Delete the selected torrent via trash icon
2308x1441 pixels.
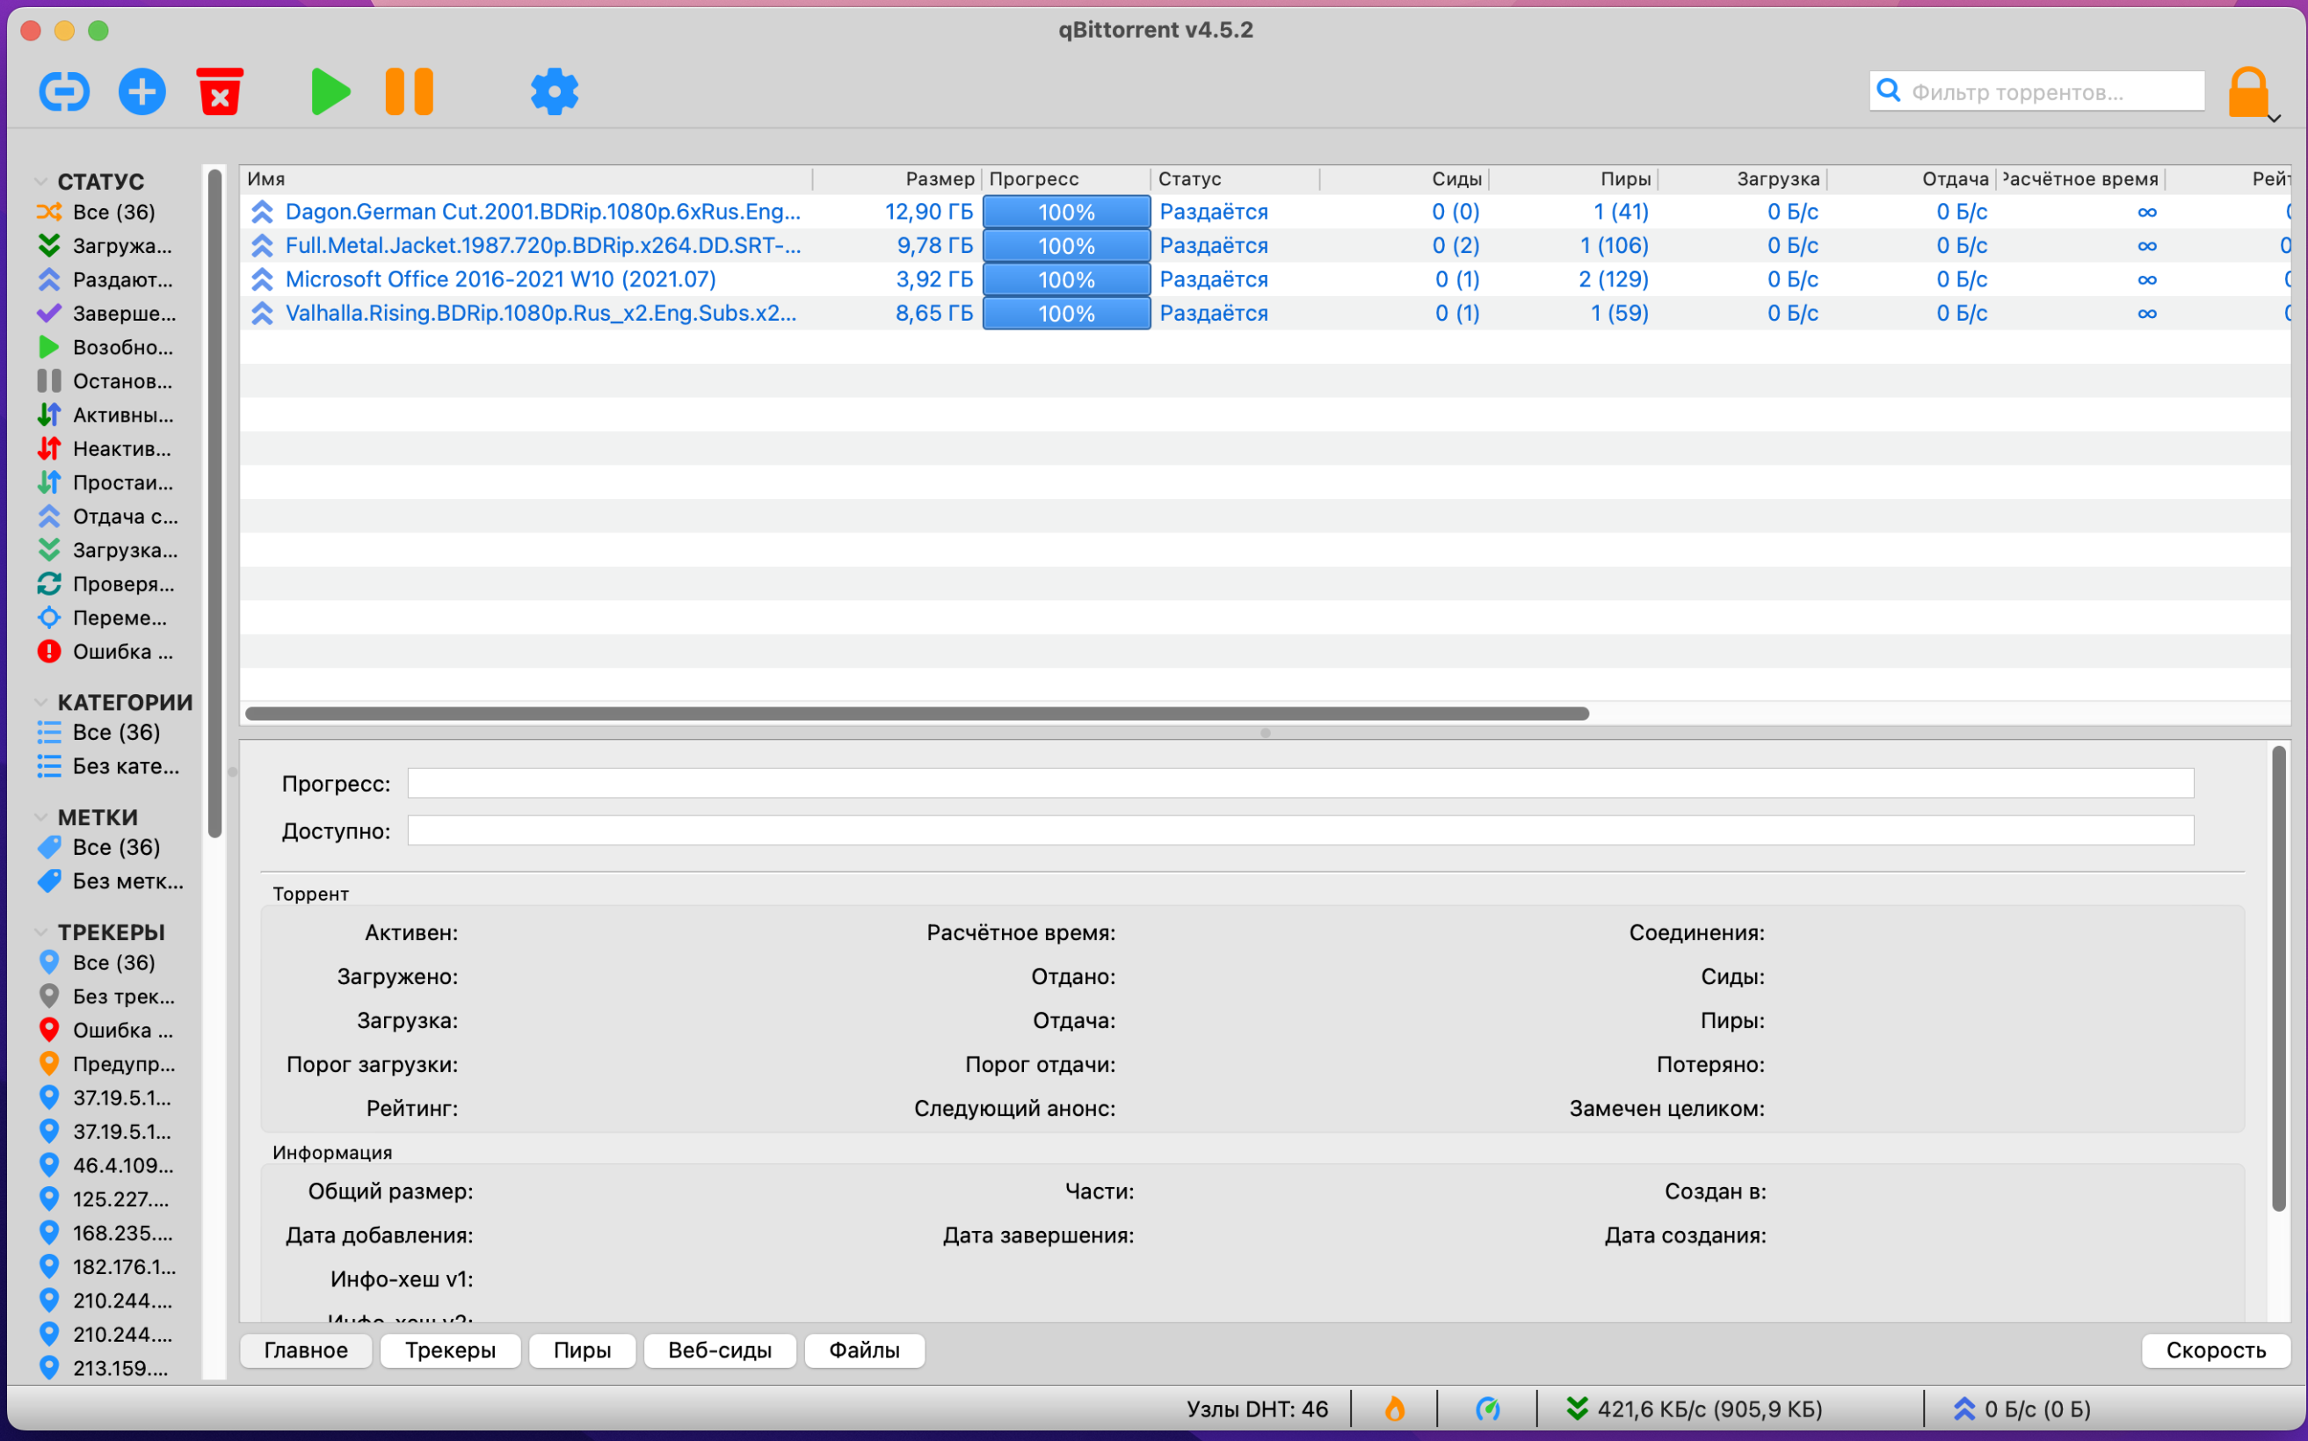click(219, 91)
